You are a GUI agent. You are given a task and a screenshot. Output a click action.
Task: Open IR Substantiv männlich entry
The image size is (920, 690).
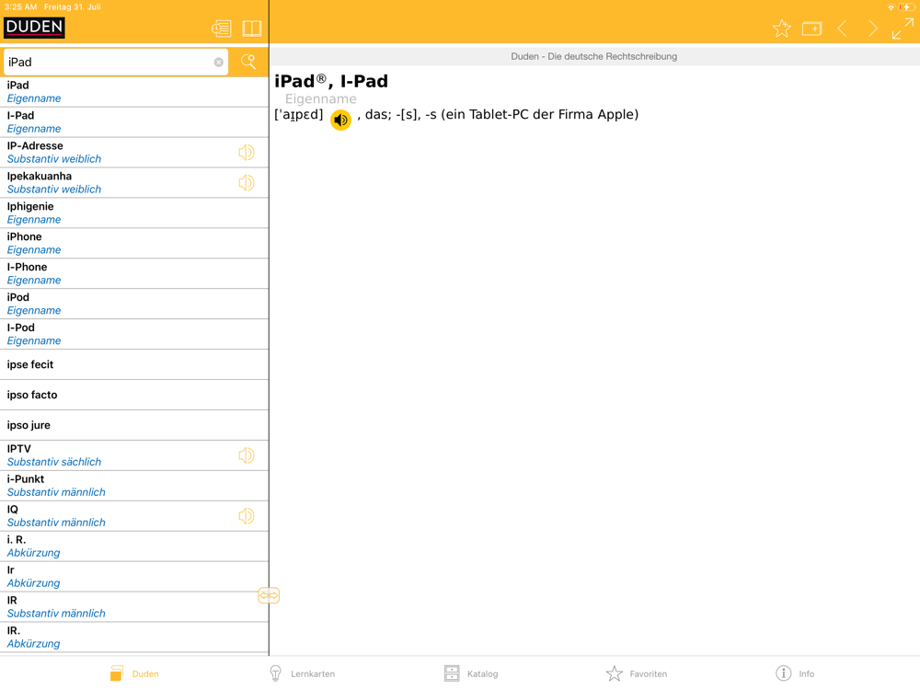pyautogui.click(x=134, y=607)
